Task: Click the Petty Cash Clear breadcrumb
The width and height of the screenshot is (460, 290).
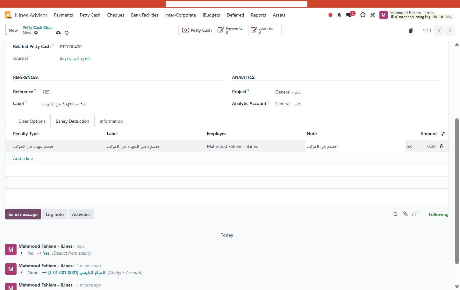Action: (x=38, y=28)
